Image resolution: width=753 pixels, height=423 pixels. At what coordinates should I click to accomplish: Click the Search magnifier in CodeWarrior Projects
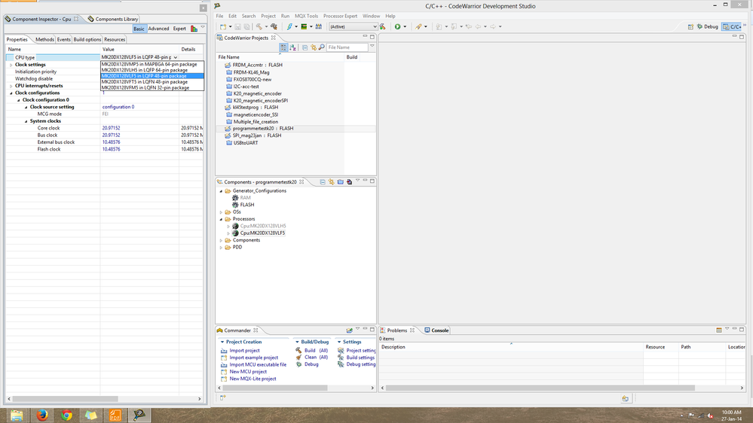pyautogui.click(x=322, y=47)
